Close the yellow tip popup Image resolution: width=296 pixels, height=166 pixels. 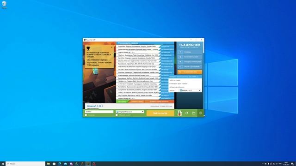coord(111,47)
